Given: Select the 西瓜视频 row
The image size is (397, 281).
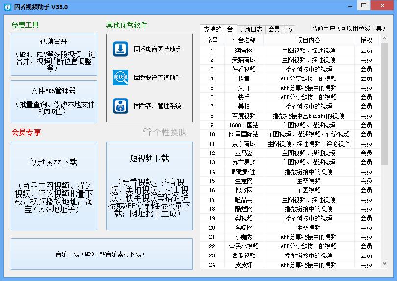Looking at the screenshot, I should [290, 255].
